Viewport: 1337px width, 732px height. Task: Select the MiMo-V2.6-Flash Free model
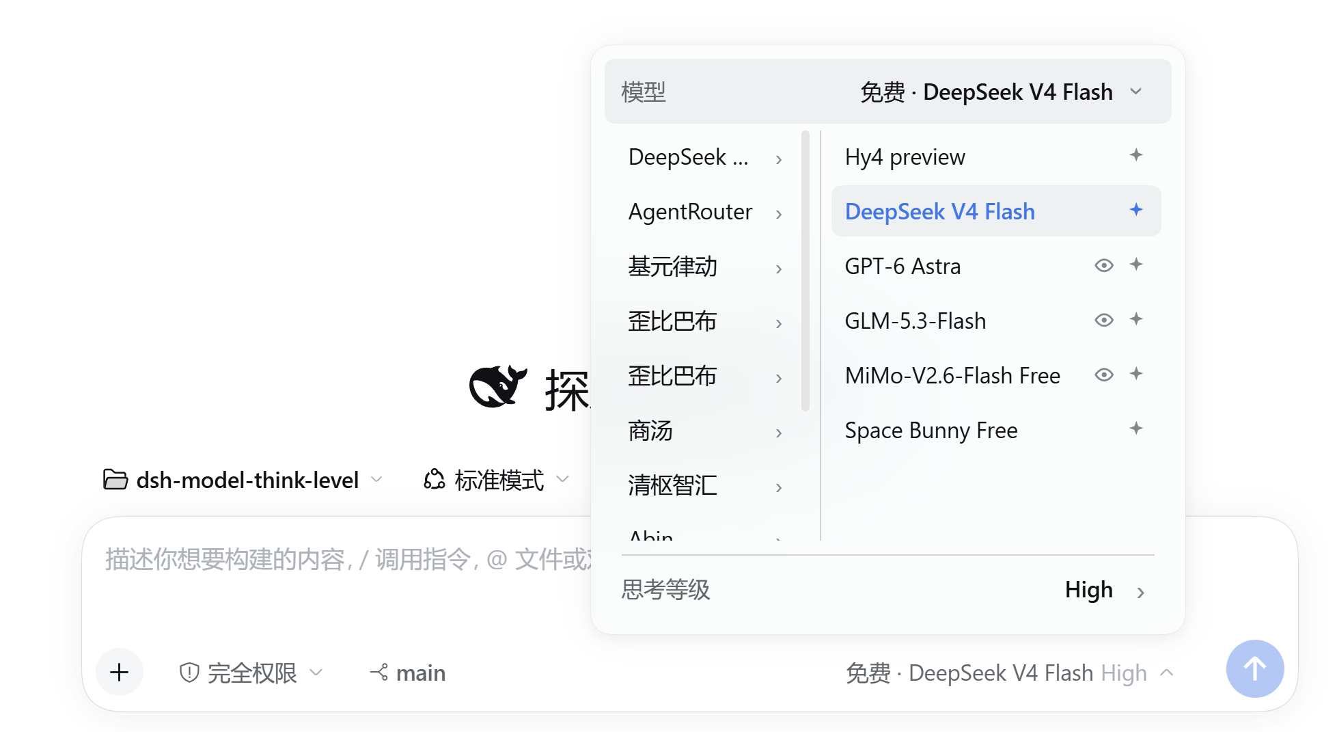tap(996, 375)
